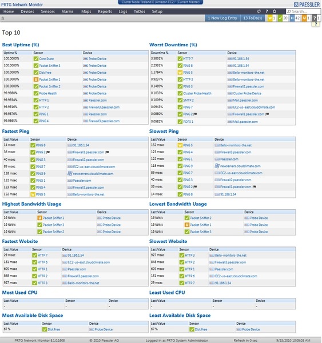322x343 pixels.
Task: Open Firewall3.paessler.com device in Slowest Website
Action: [x=230, y=262]
